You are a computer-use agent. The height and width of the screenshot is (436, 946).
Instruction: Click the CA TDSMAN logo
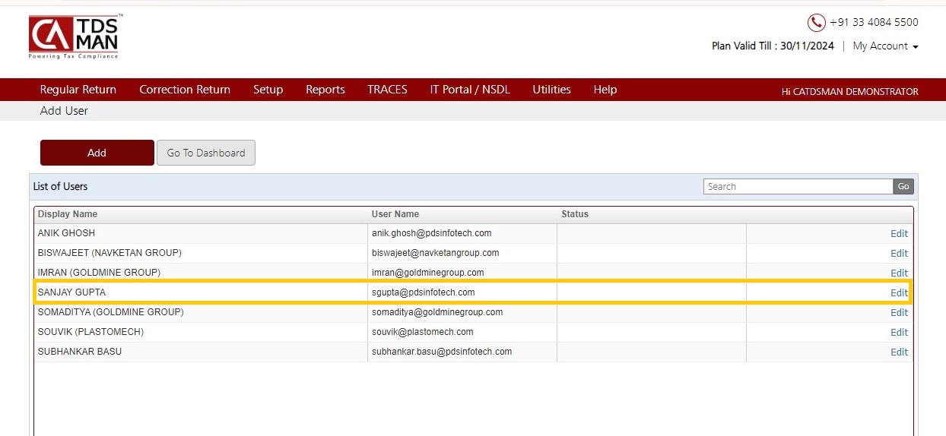click(74, 37)
